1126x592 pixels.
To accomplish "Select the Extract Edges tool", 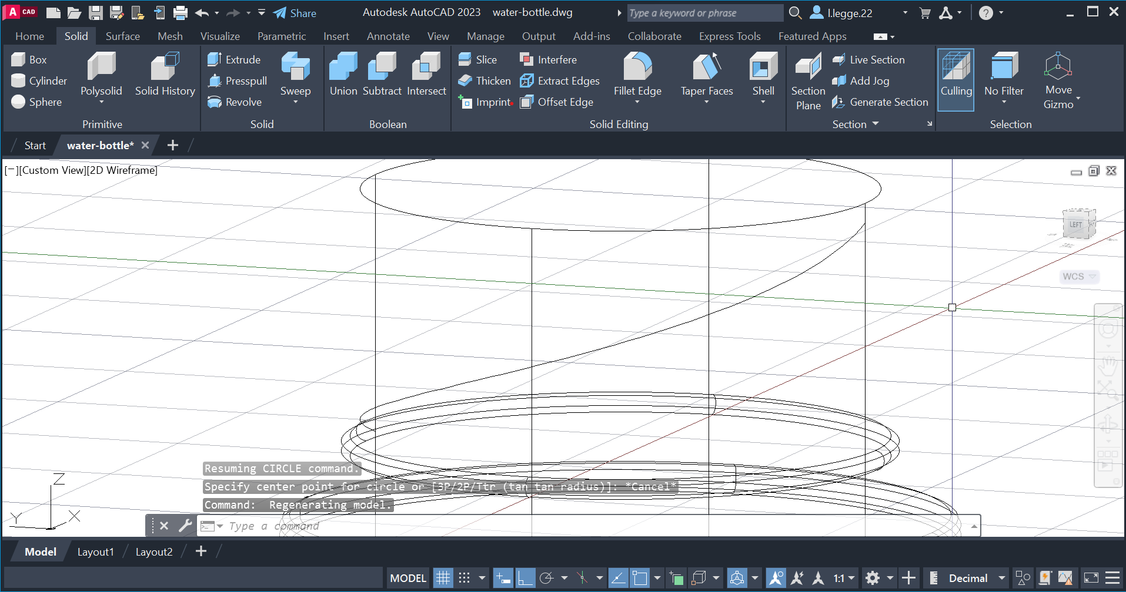I will 560,80.
